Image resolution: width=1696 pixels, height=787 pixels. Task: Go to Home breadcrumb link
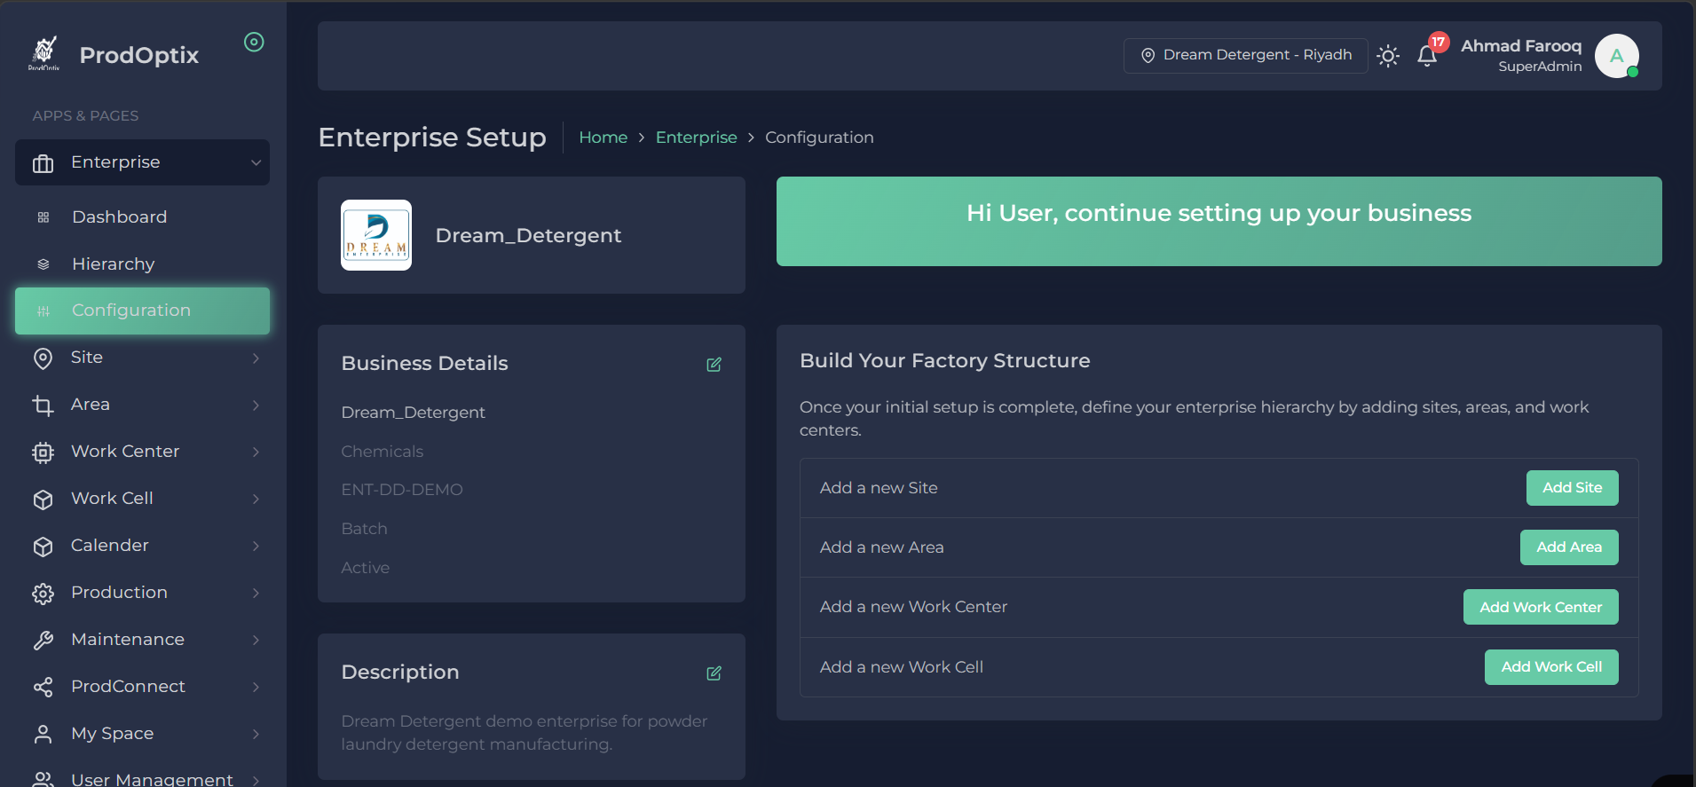click(603, 138)
